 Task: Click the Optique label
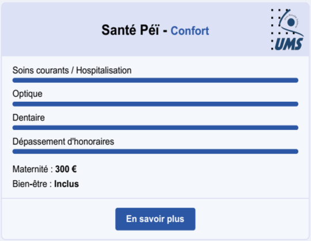(x=28, y=94)
